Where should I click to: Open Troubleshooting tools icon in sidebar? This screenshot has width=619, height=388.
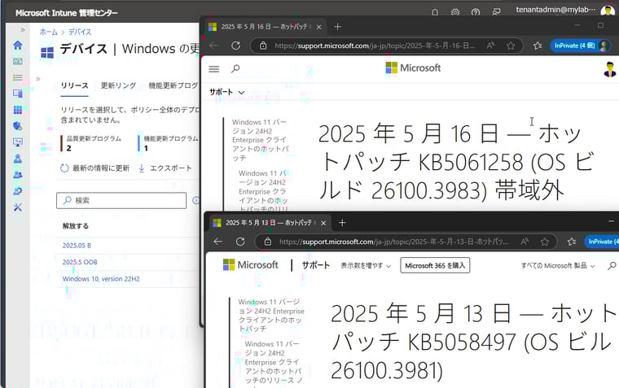pyautogui.click(x=18, y=207)
